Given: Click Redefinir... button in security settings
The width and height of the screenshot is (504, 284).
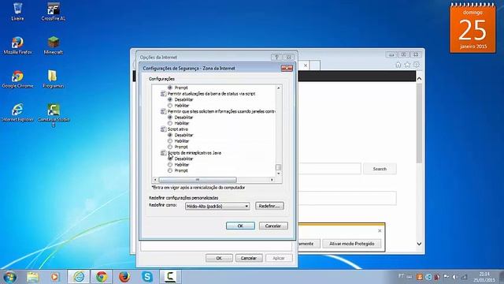Looking at the screenshot, I should (x=269, y=206).
